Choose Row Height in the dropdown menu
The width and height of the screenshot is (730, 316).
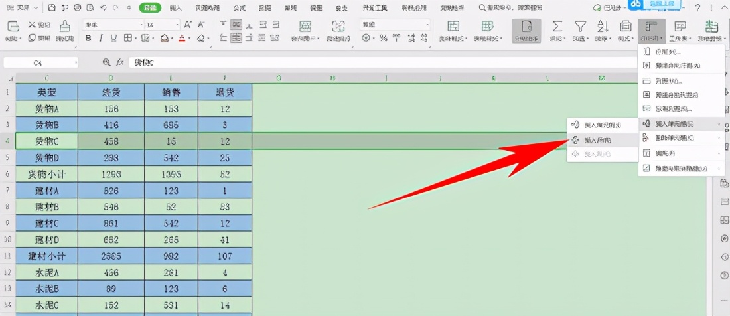(682, 52)
